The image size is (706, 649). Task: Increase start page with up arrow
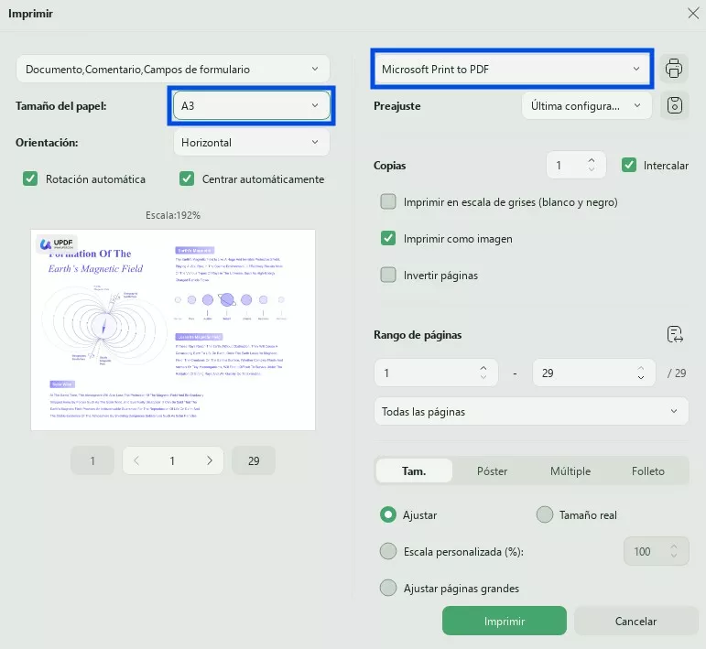tap(483, 368)
